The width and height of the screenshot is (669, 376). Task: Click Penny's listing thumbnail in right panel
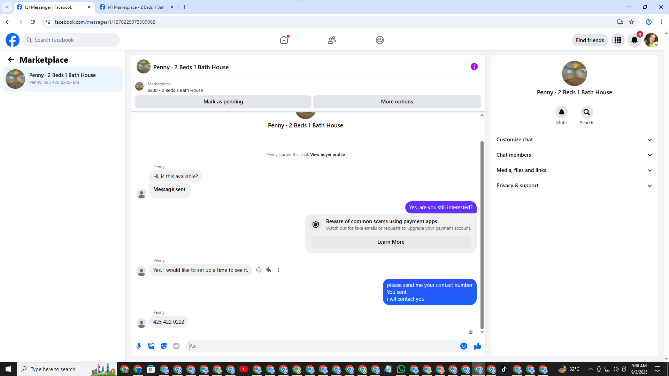coord(575,73)
